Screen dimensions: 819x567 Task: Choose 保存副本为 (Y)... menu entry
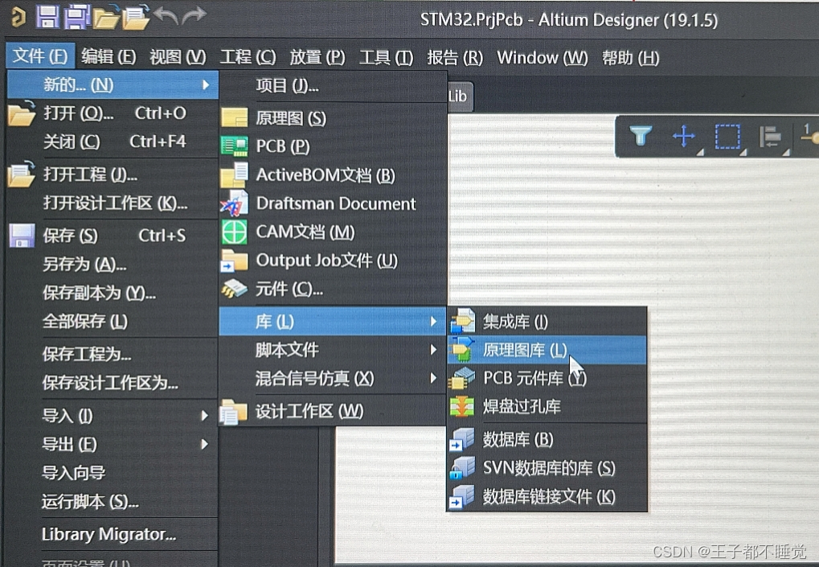(x=112, y=293)
